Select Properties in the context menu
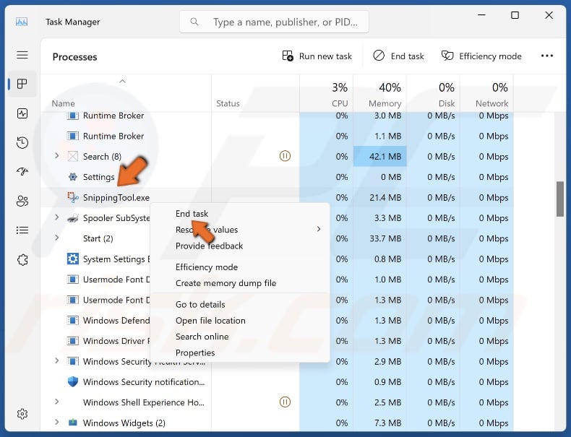The width and height of the screenshot is (571, 437). coord(195,353)
